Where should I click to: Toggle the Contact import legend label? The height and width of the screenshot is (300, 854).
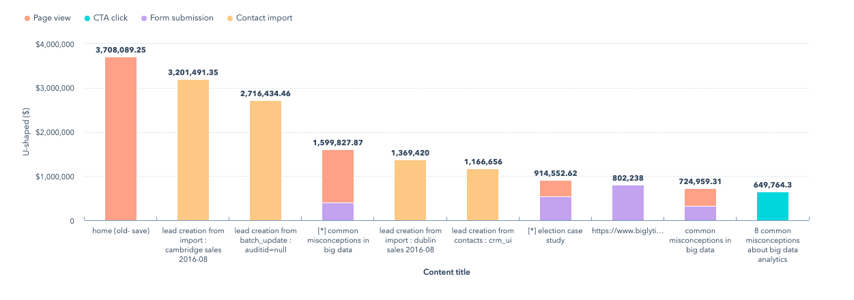pyautogui.click(x=264, y=18)
